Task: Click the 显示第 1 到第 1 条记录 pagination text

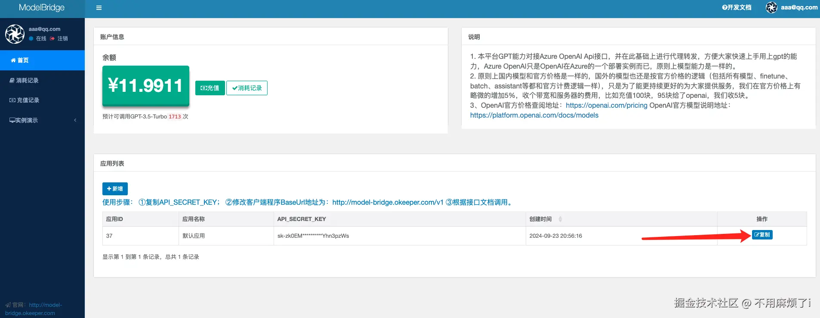Action: point(151,257)
